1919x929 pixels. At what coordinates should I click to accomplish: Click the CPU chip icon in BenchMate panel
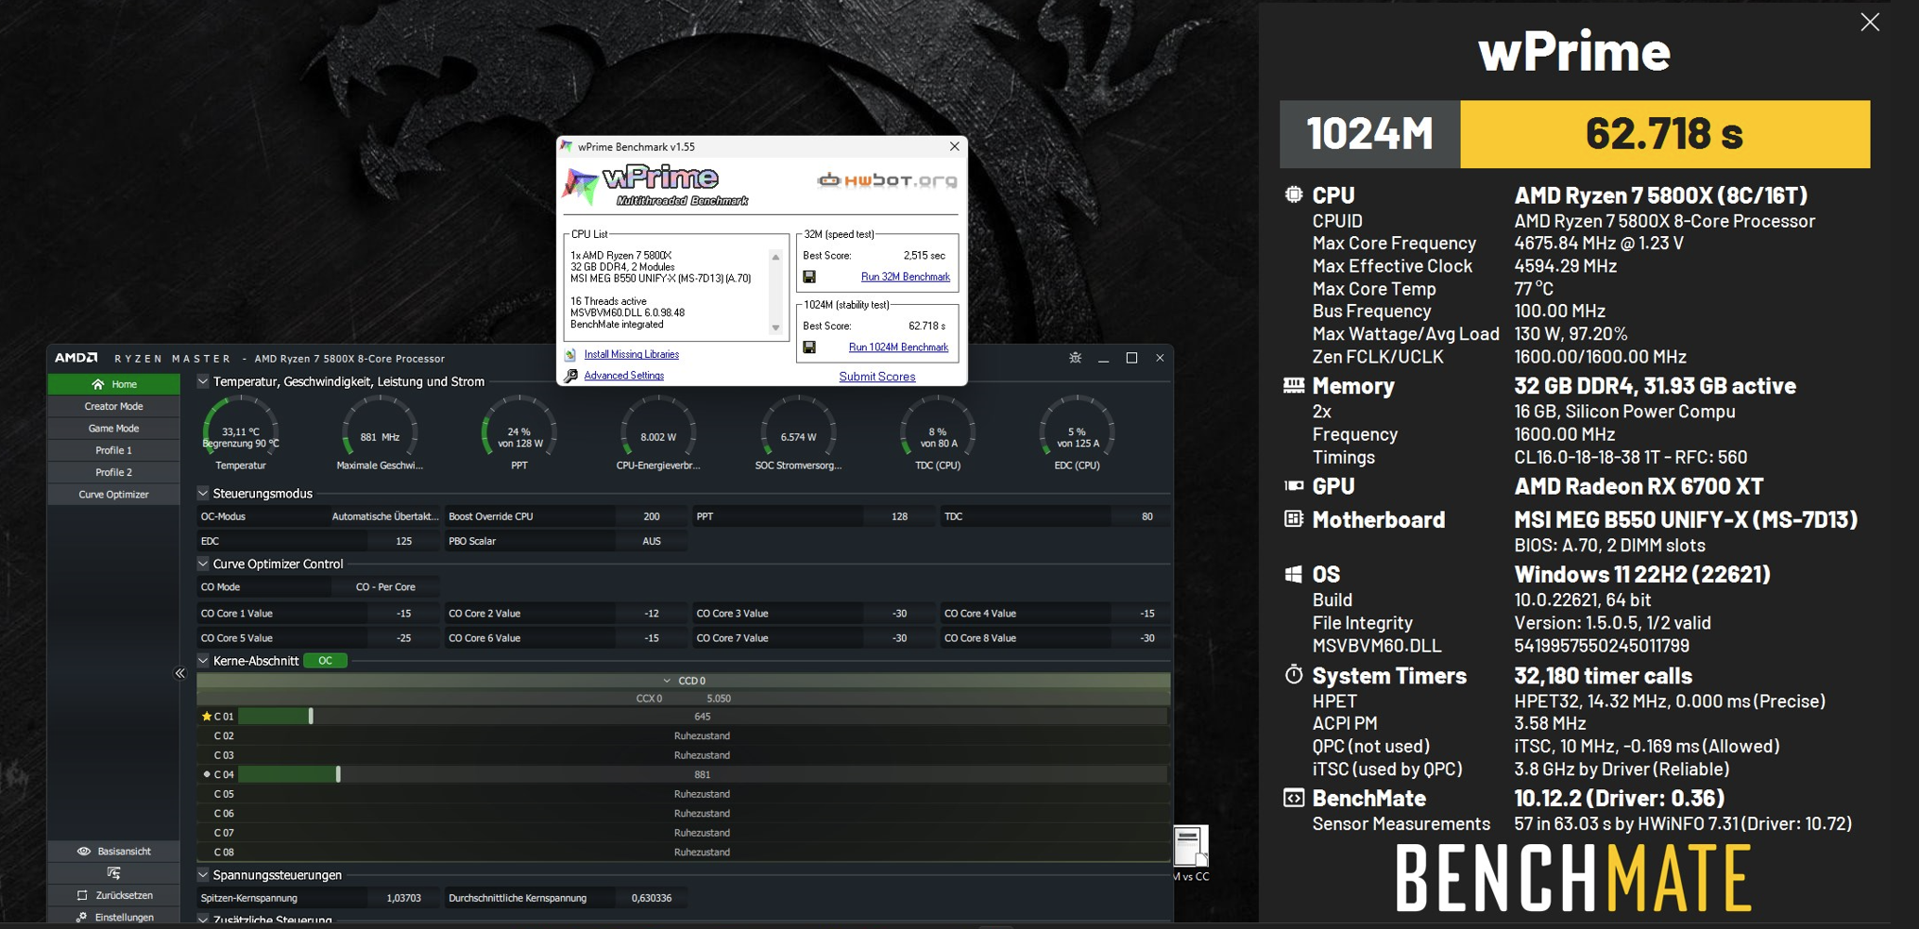1294,194
